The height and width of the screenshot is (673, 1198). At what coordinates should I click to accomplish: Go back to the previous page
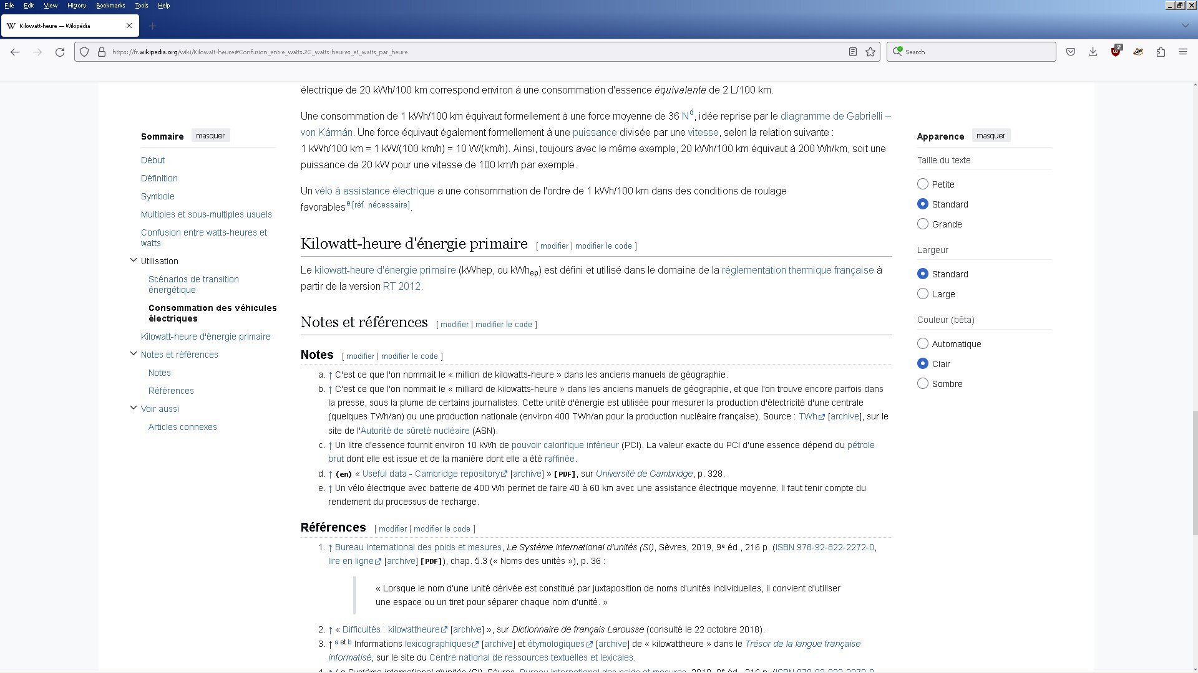[15, 52]
